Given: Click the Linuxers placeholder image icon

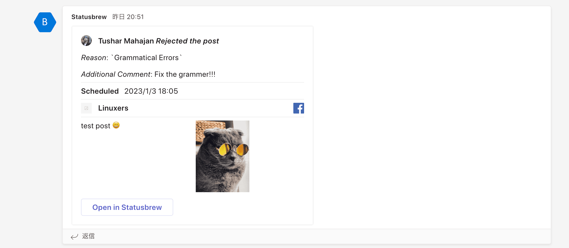Looking at the screenshot, I should (86, 108).
